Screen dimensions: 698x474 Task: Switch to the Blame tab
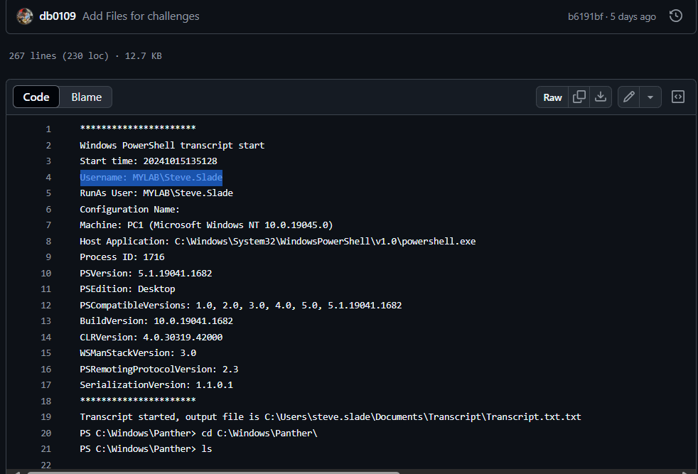85,97
